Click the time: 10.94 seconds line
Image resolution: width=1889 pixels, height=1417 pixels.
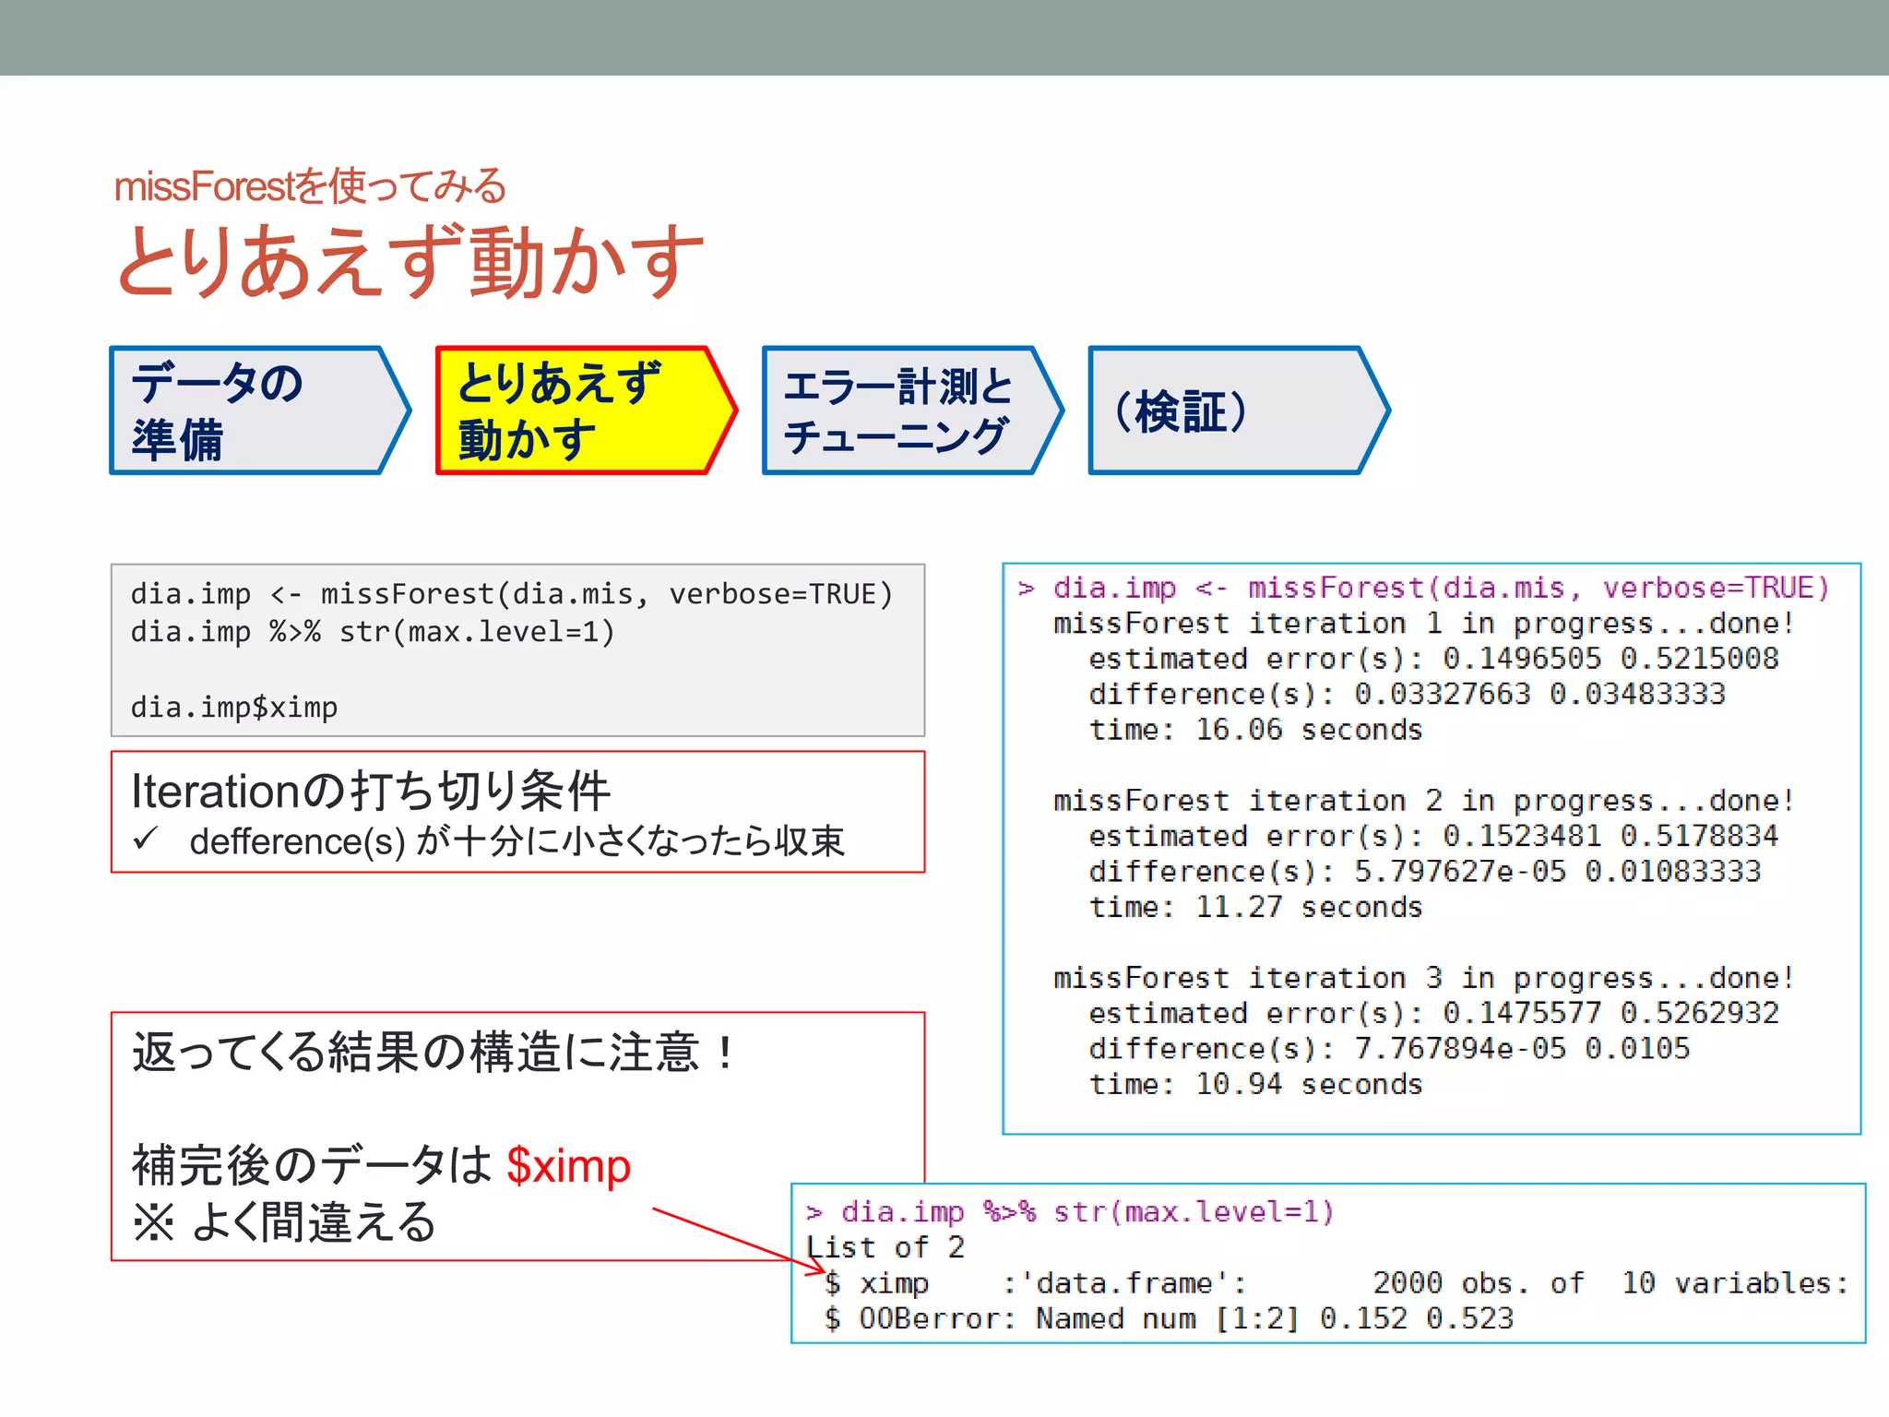[x=1254, y=1084]
